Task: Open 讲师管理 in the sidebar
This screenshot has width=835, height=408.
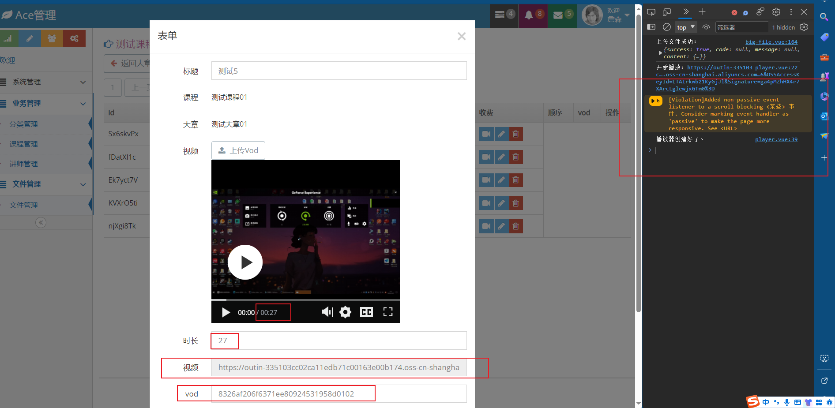Action: 46,164
